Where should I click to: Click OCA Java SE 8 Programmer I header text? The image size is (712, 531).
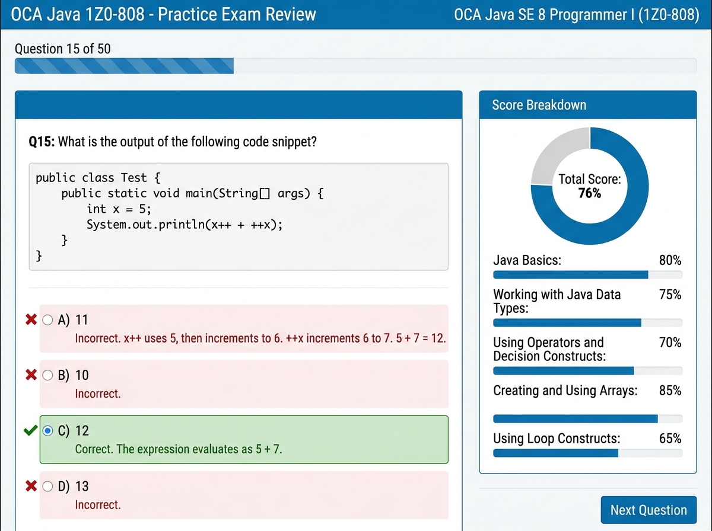pyautogui.click(x=577, y=14)
